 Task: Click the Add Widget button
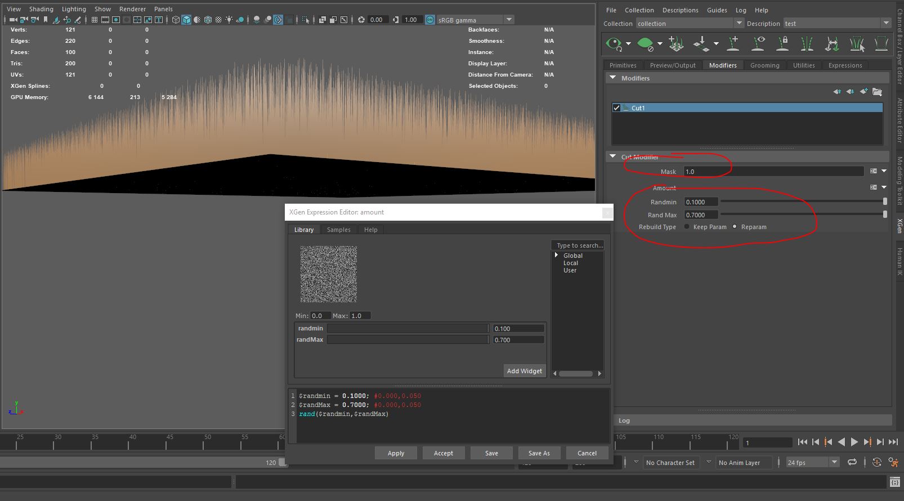524,371
